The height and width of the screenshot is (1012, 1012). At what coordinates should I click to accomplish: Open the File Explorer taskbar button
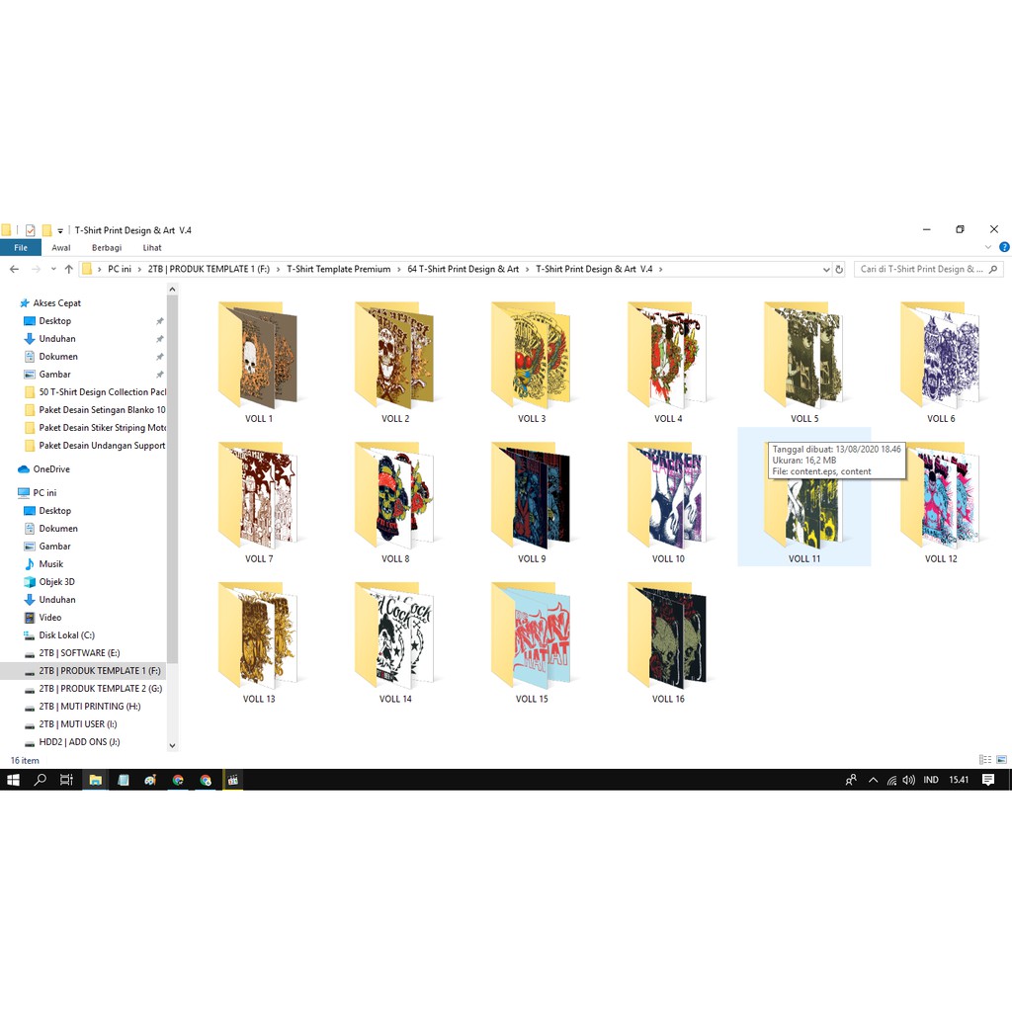pos(95,780)
